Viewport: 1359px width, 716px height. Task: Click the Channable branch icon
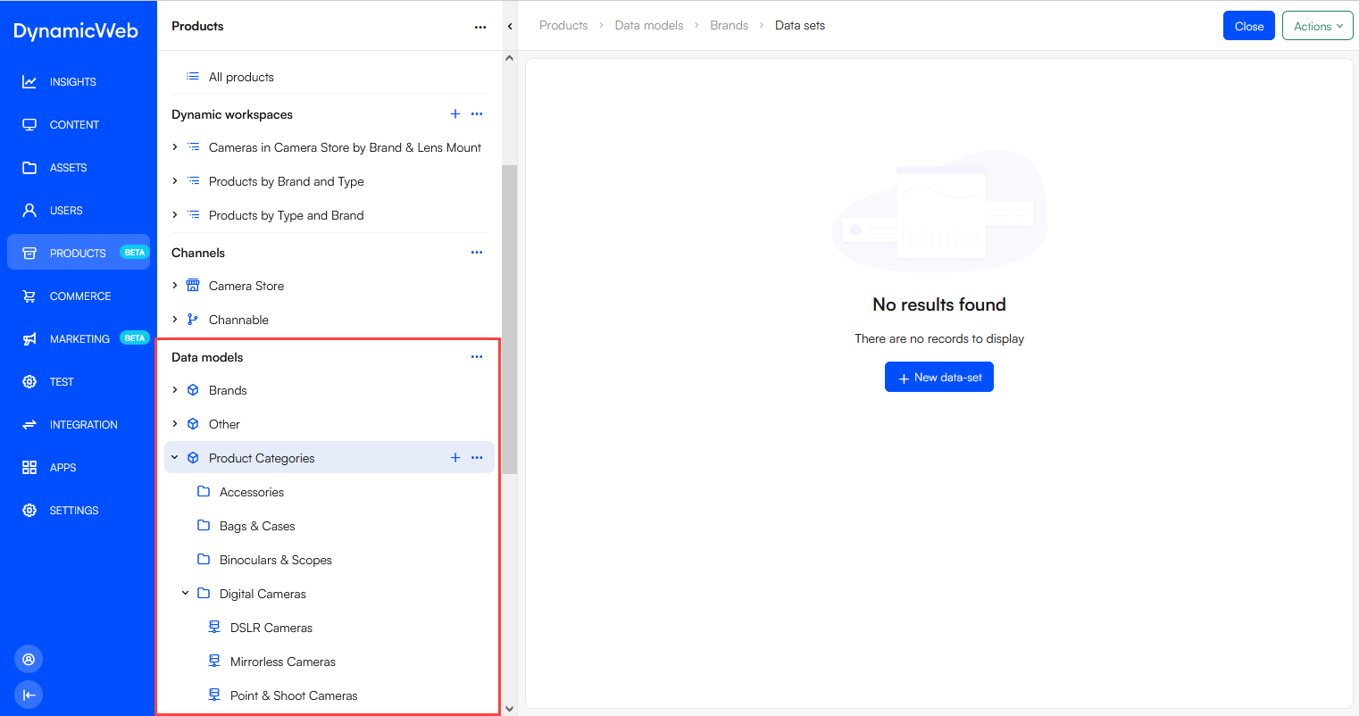[193, 320]
